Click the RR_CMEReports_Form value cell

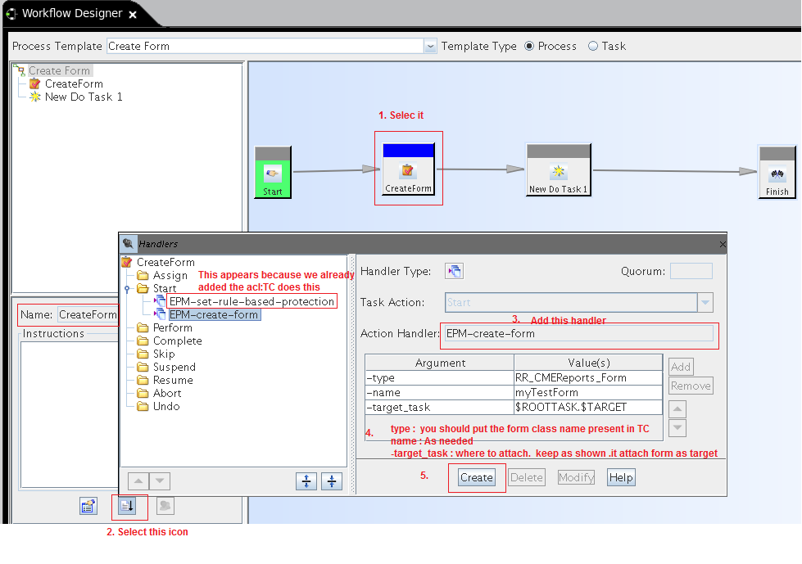coord(588,377)
